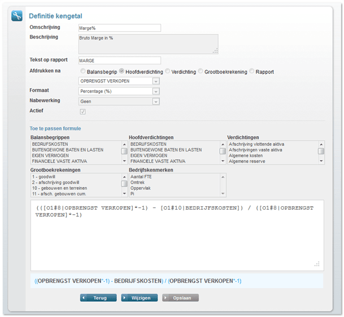
Task: Click scrollbar thumb in Hoofdverdichtingen list
Action: [x=223, y=151]
